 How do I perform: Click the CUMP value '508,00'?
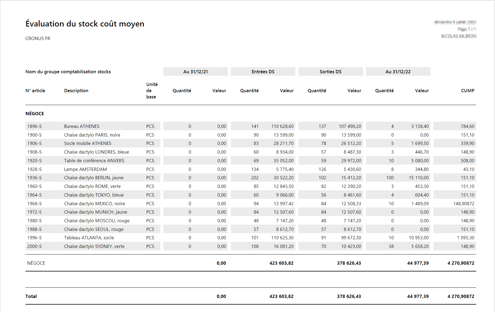[x=467, y=161]
